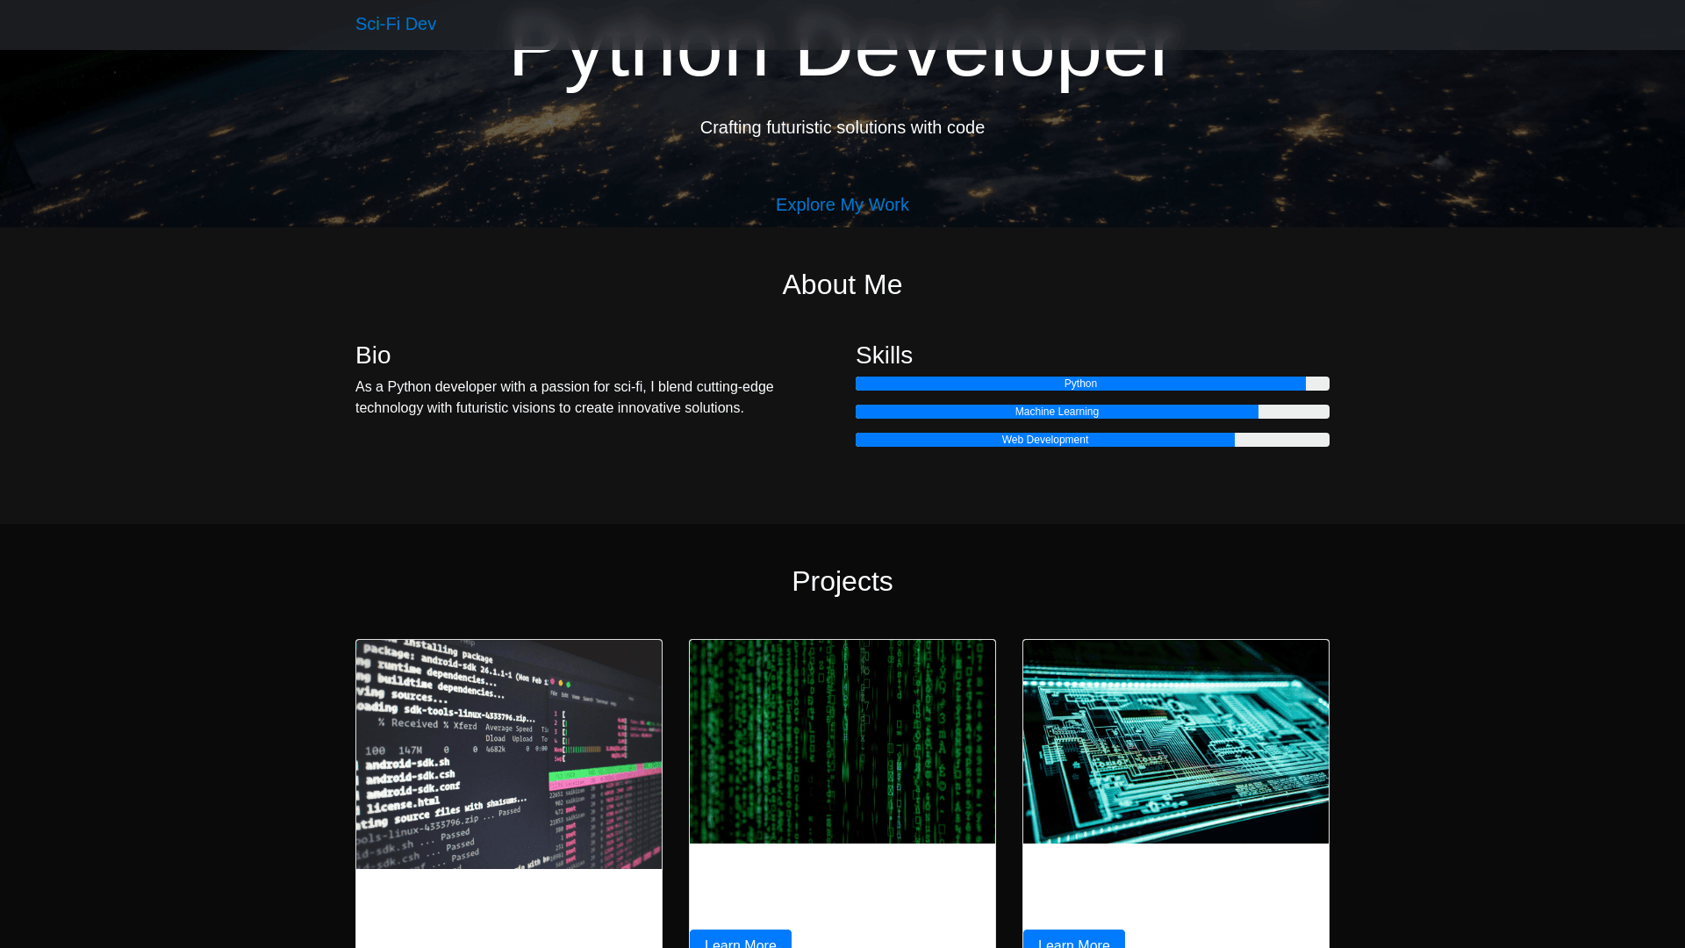Click the Skills heading

click(884, 355)
